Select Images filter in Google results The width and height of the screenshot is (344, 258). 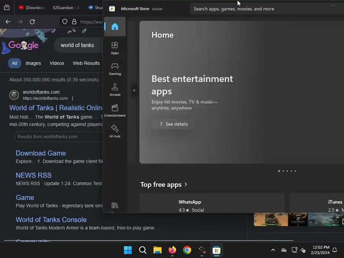(x=33, y=63)
